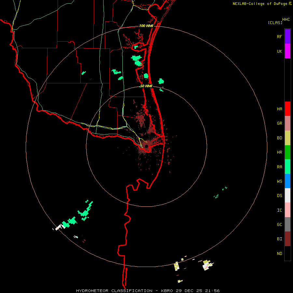Click the "RA" legend label

tap(279, 167)
